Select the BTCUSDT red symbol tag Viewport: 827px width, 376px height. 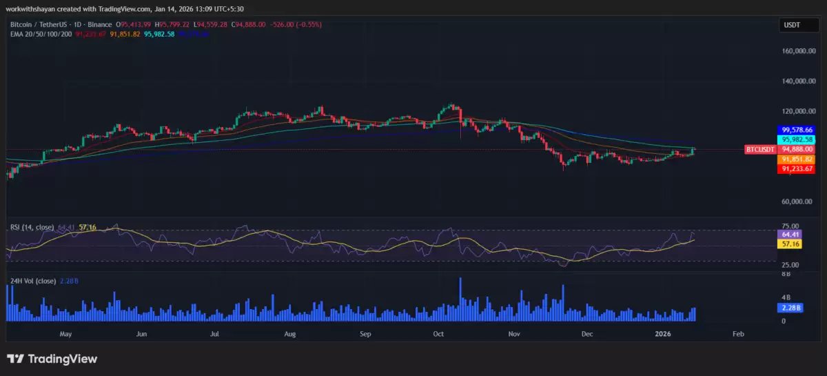[x=761, y=149]
